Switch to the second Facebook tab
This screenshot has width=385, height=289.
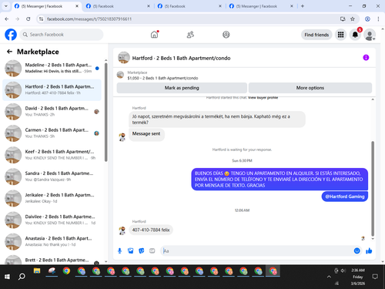click(118, 6)
